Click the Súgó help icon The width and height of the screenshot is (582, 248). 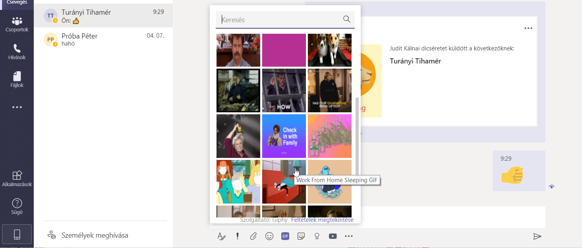pyautogui.click(x=17, y=207)
